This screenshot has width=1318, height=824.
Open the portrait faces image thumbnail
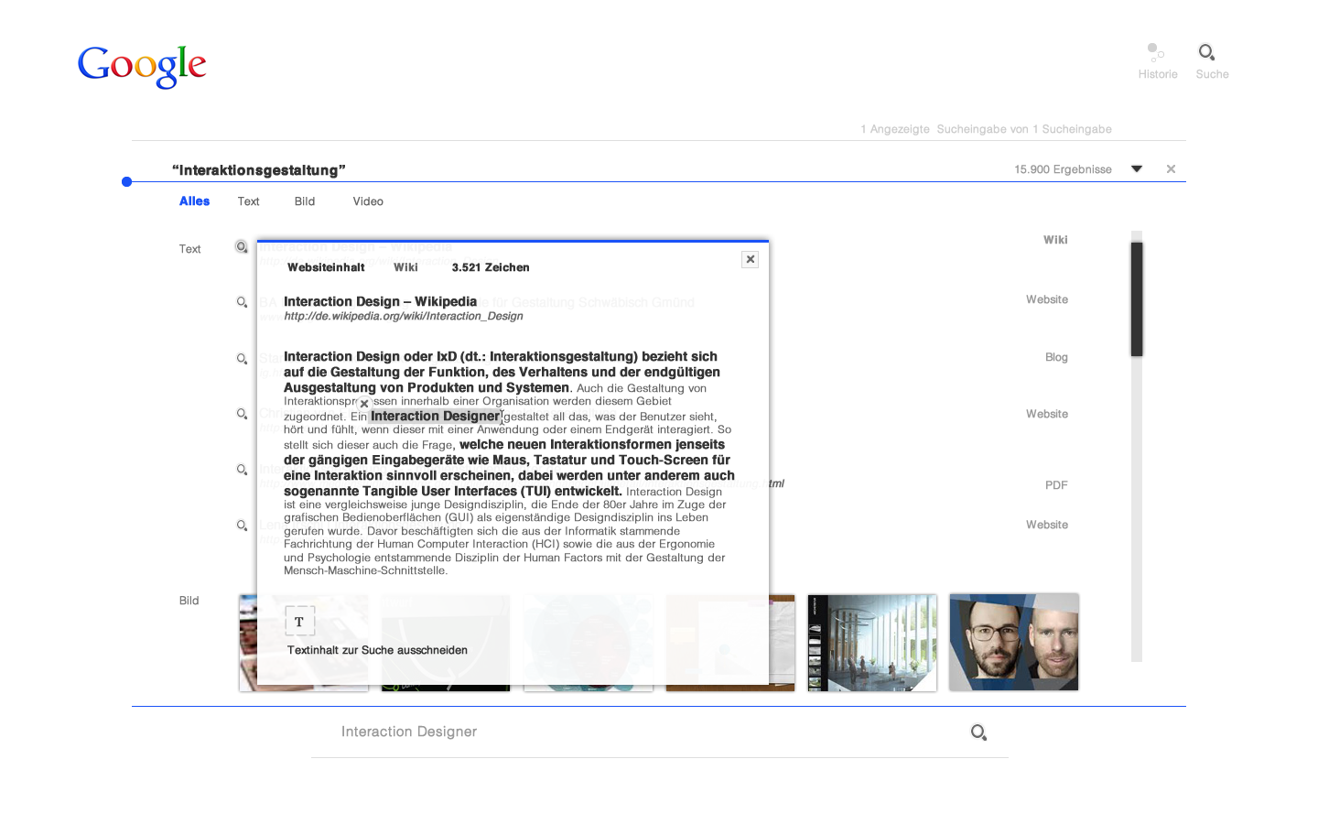[x=1013, y=642]
